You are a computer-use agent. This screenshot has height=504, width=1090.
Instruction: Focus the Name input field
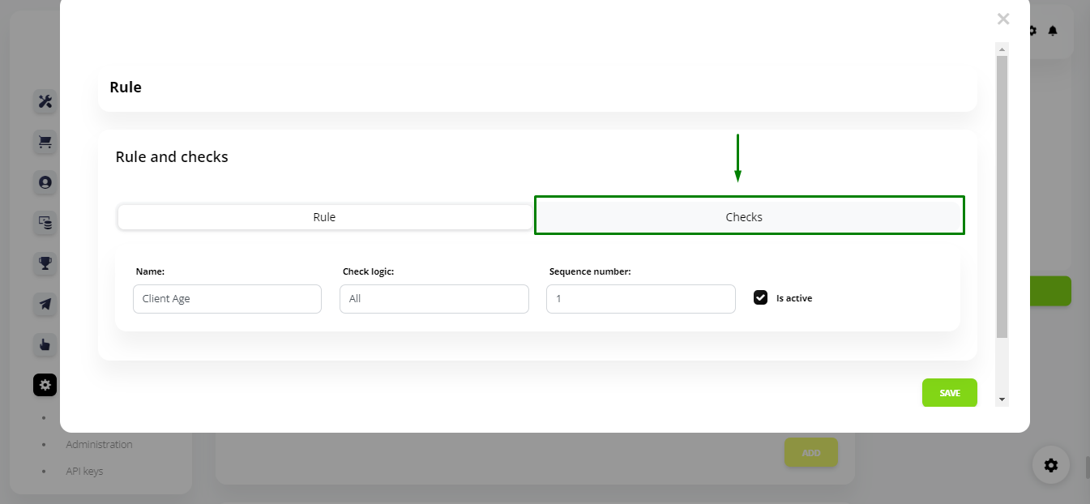coord(227,299)
